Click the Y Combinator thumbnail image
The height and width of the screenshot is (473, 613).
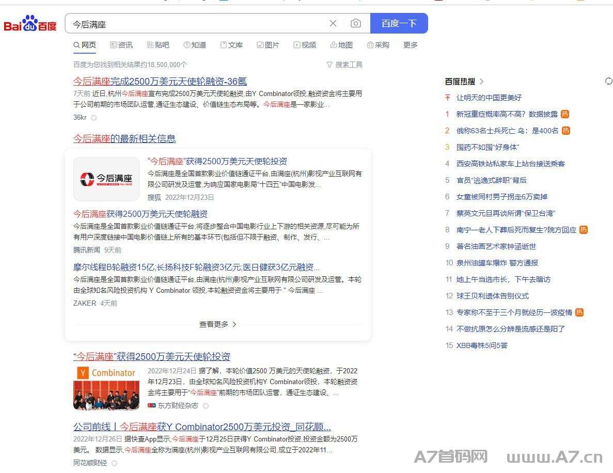click(x=106, y=388)
